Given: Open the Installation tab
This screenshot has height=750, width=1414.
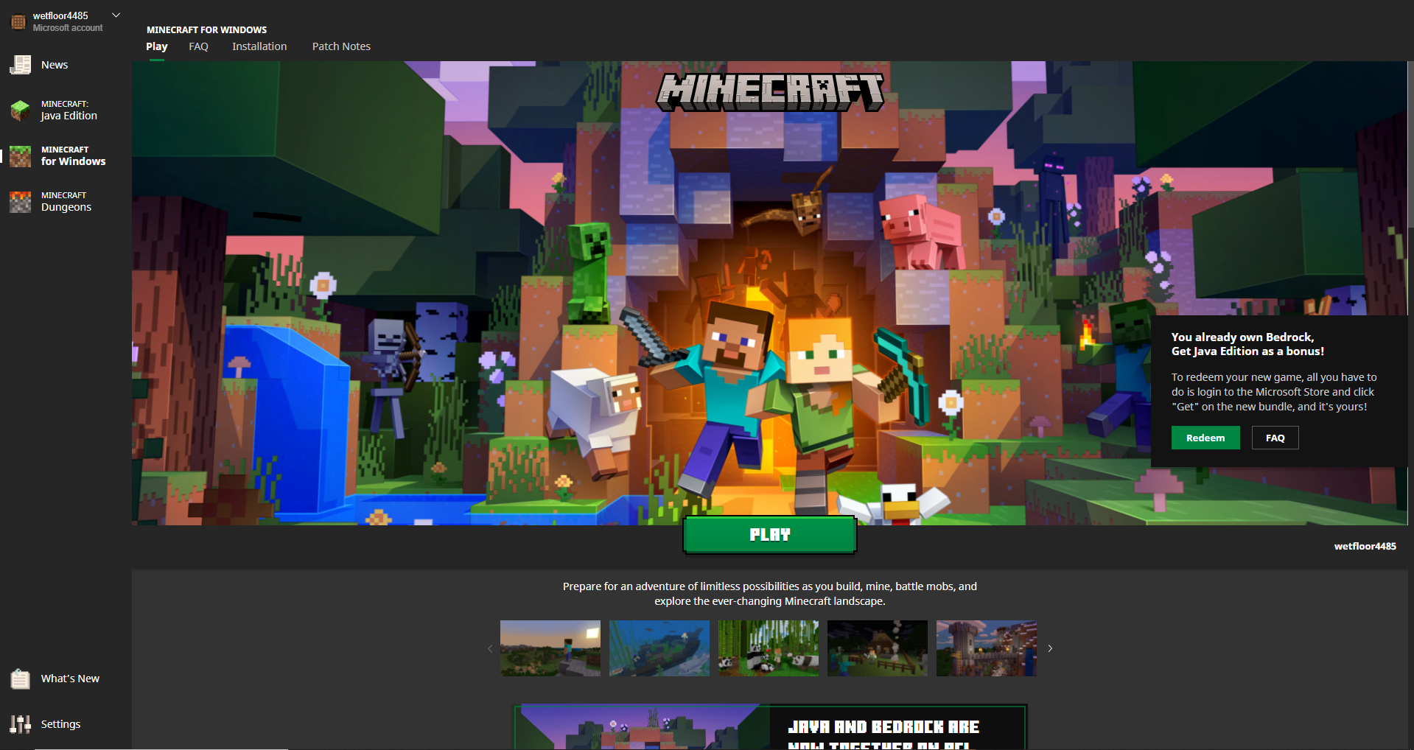Looking at the screenshot, I should tap(259, 46).
